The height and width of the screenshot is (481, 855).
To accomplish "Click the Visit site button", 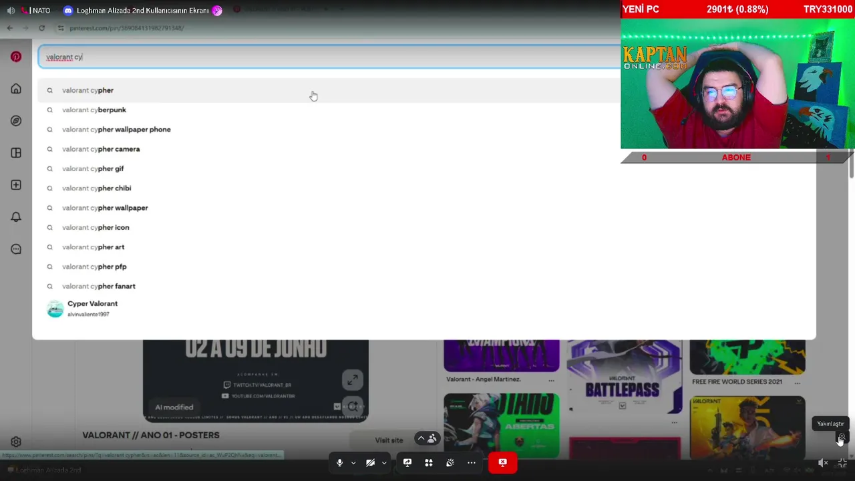I will pos(389,440).
